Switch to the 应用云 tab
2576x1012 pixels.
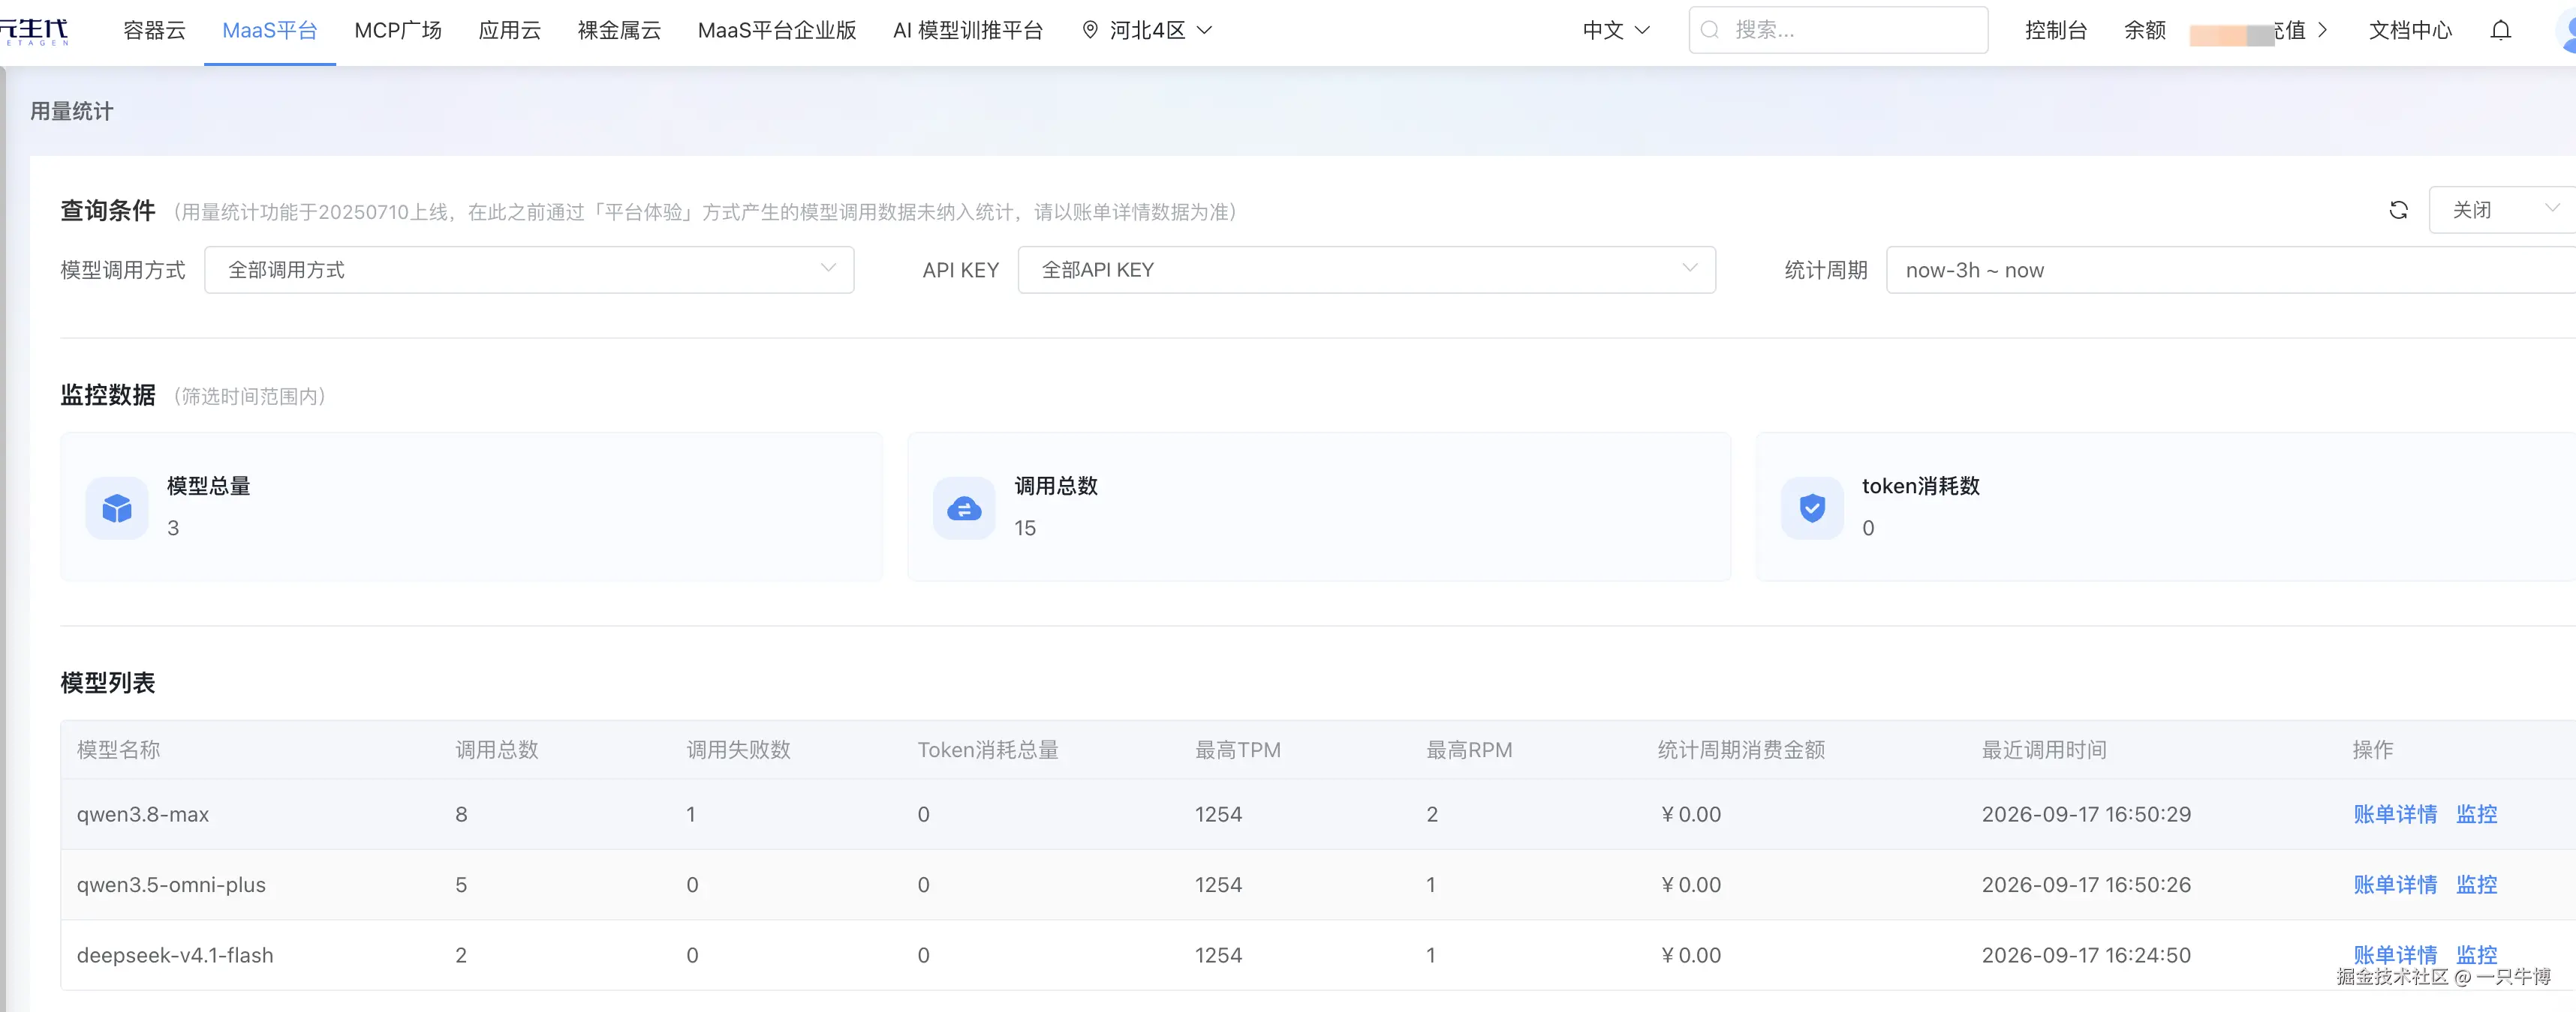click(x=510, y=30)
